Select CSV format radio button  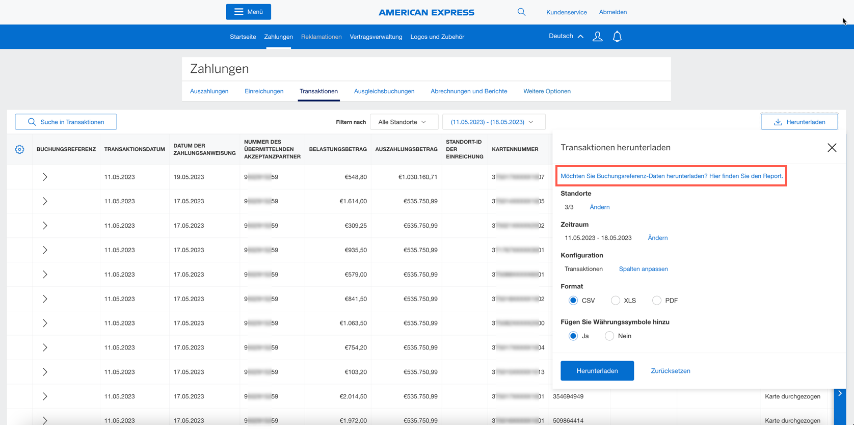point(573,301)
